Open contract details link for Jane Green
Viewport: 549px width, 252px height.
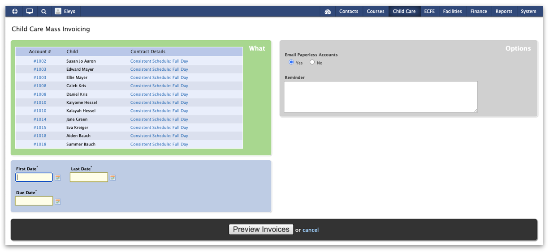coord(159,120)
